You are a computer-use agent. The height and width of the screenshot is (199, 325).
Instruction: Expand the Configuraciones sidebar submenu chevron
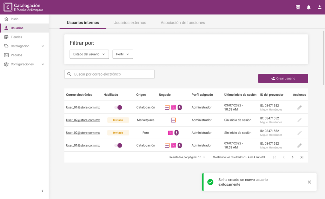[x=43, y=64]
